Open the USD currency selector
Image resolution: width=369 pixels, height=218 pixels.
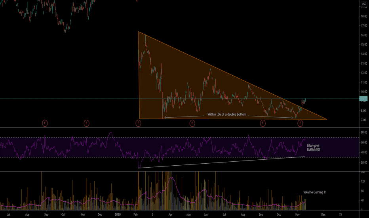click(364, 4)
